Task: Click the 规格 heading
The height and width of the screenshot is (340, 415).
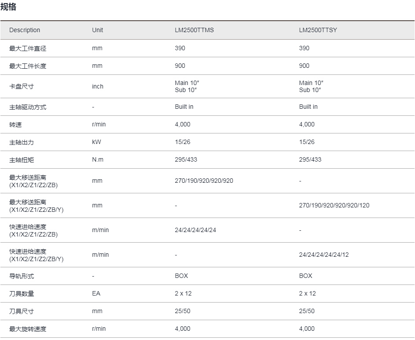Action: [8, 7]
